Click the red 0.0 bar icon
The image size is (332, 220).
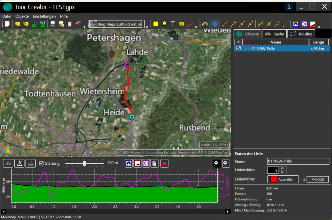click(x=164, y=163)
